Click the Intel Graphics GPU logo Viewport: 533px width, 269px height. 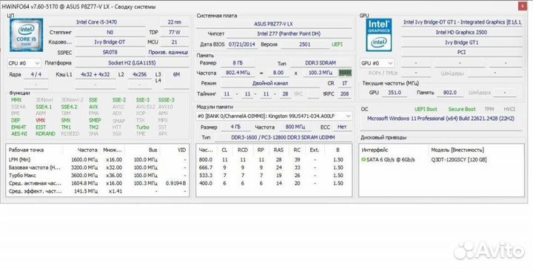click(379, 35)
